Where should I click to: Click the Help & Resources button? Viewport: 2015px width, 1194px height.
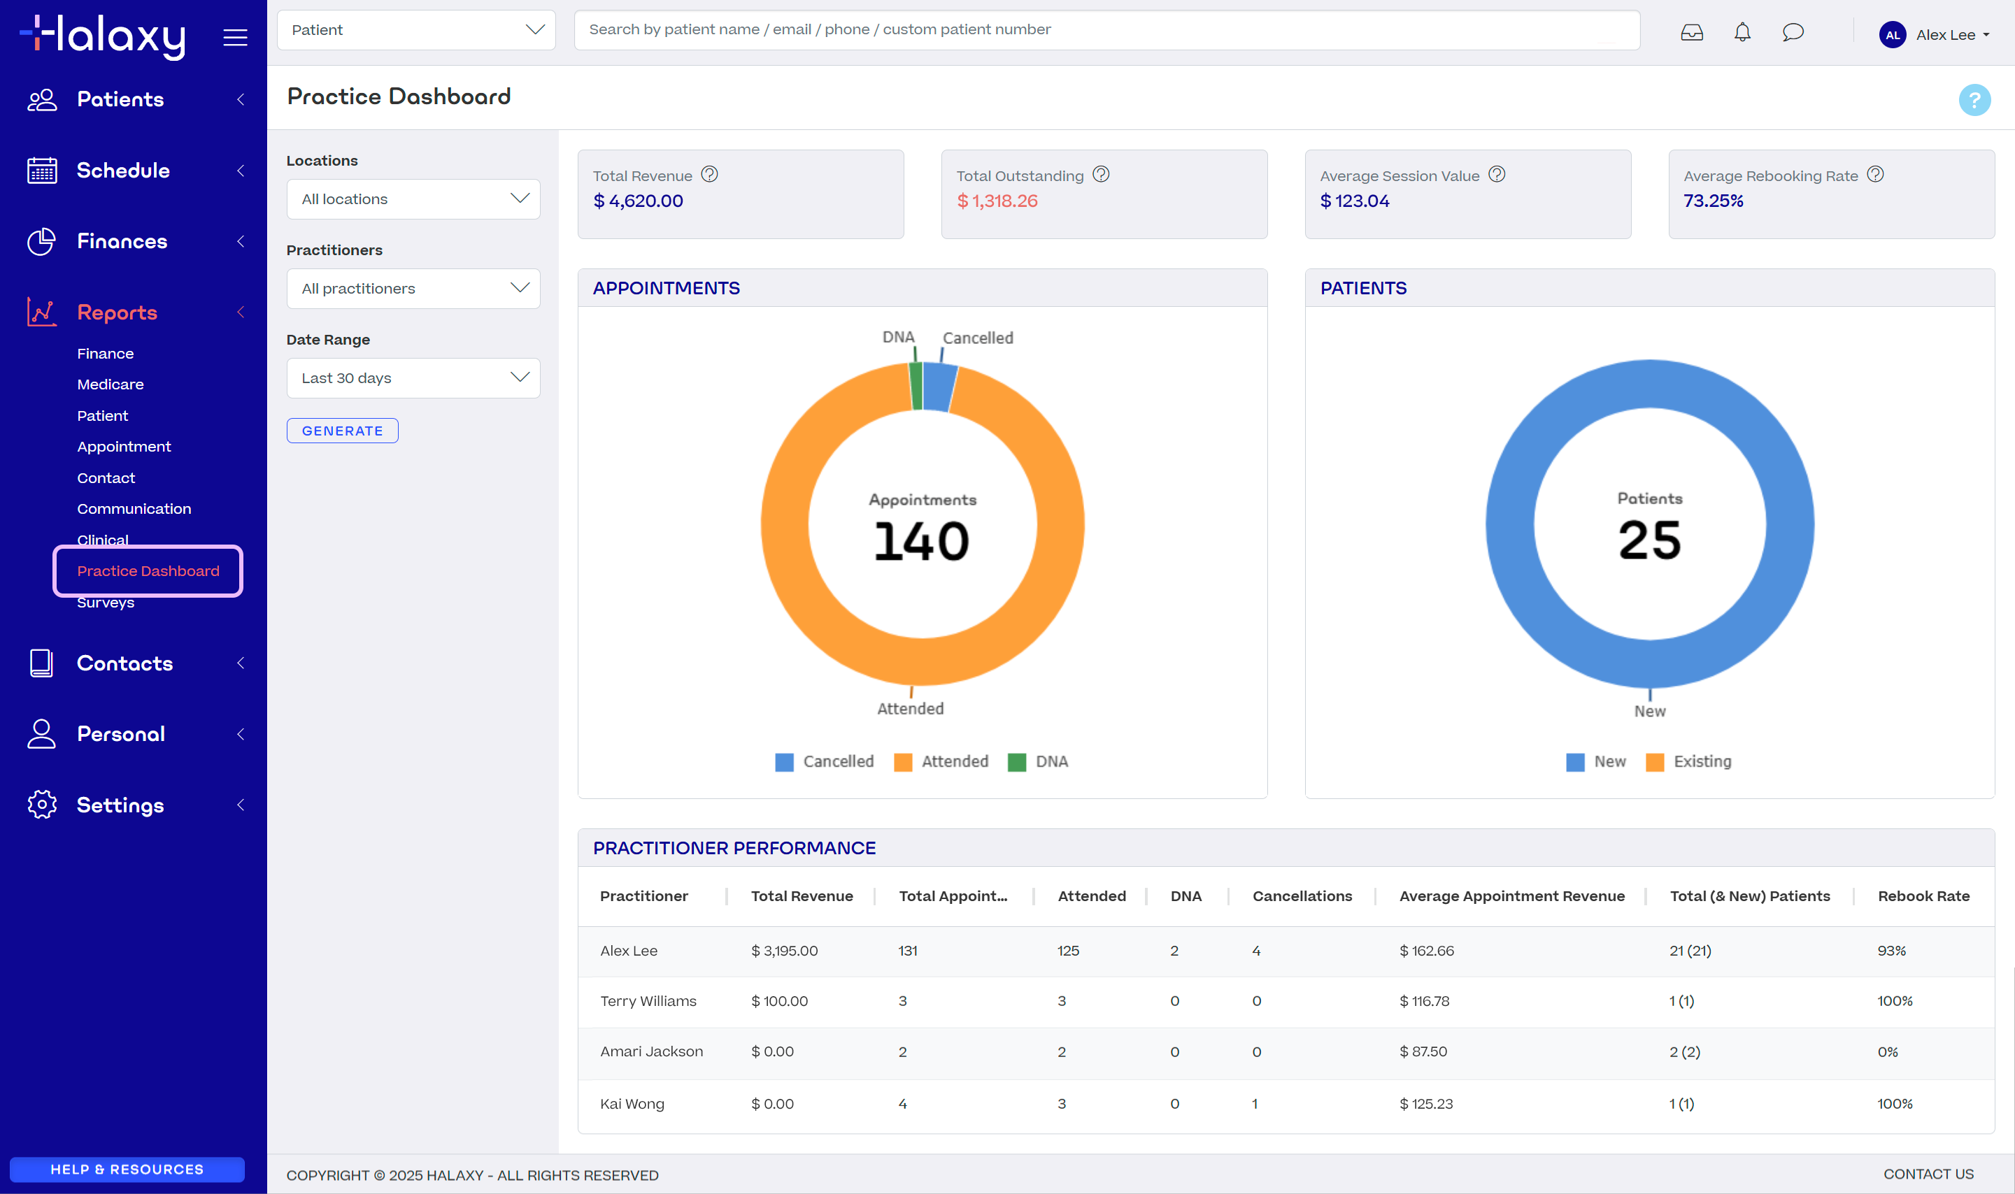pyautogui.click(x=127, y=1169)
